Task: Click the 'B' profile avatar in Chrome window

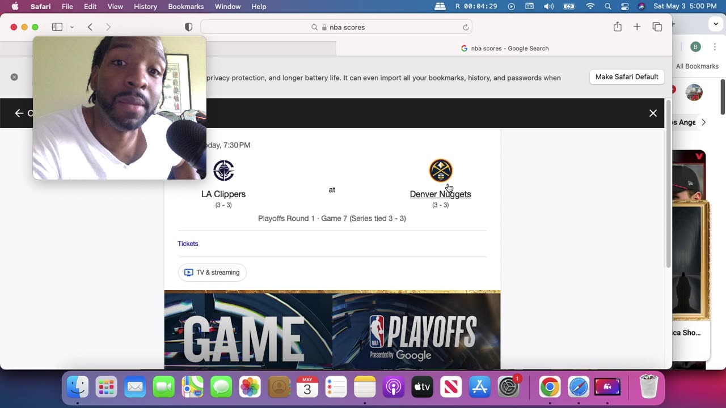Action: tap(696, 47)
